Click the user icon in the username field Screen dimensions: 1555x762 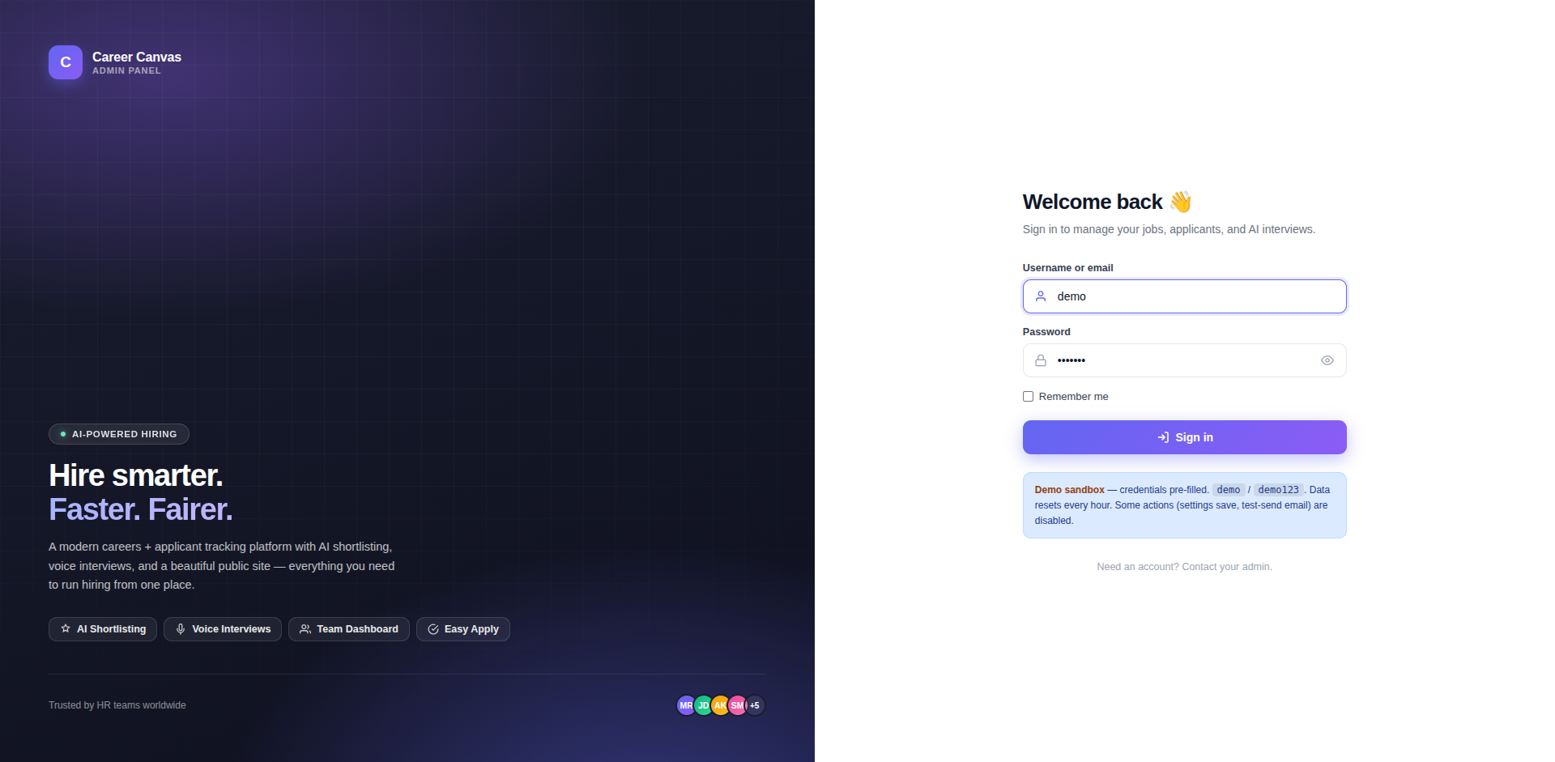click(1041, 296)
